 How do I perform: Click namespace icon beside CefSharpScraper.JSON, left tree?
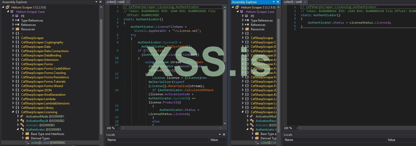pos(17,90)
